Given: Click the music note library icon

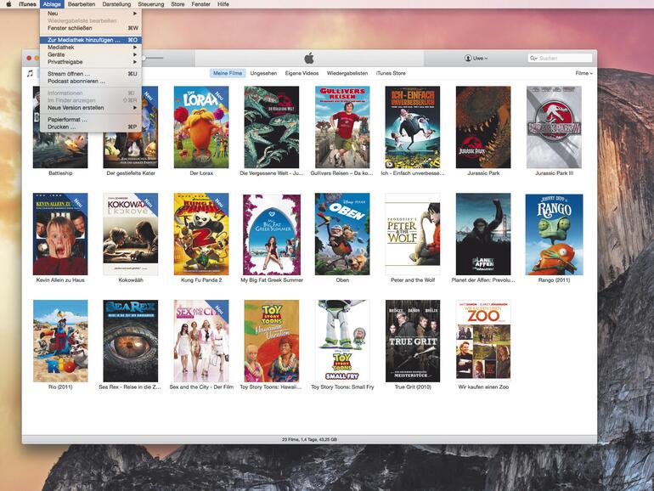Looking at the screenshot, I should (30, 73).
